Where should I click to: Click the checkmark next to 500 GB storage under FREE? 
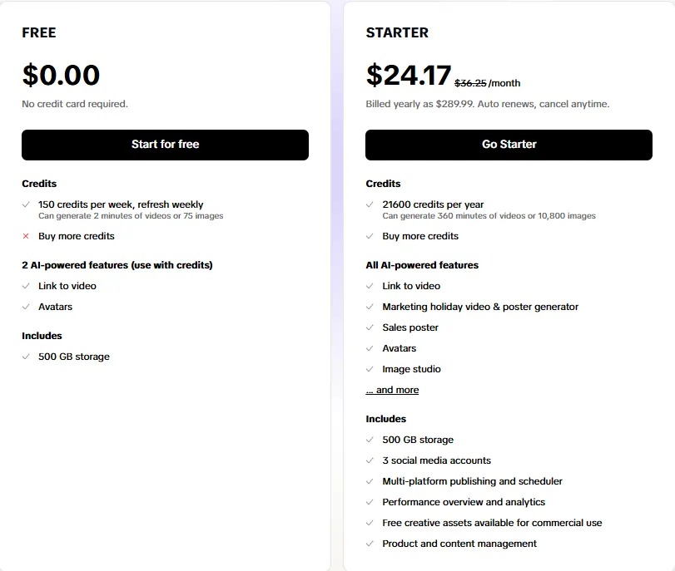point(27,357)
